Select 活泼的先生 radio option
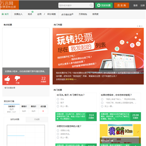 coord(58,134)
